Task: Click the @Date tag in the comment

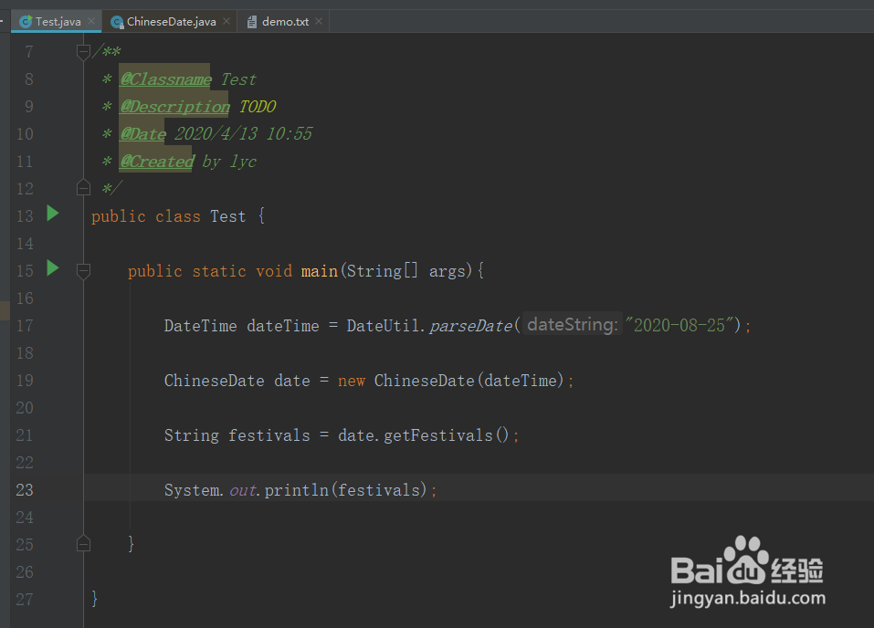Action: pyautogui.click(x=142, y=134)
